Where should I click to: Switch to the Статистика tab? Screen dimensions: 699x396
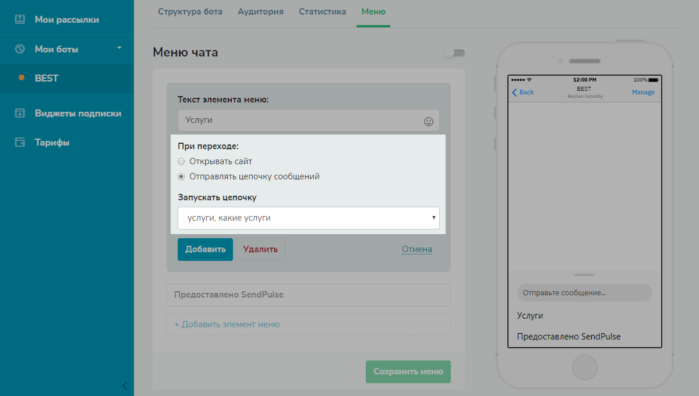(322, 12)
